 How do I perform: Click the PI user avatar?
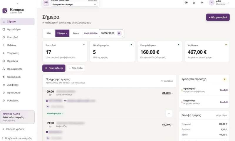pyautogui.click(x=211, y=3)
